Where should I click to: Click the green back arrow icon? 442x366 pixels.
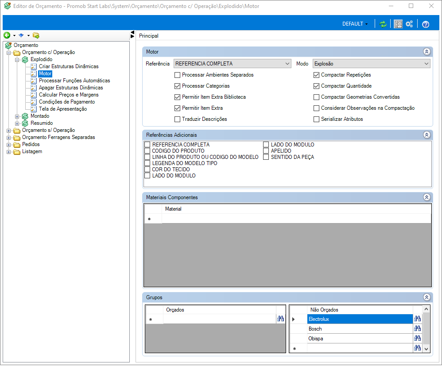click(7, 35)
